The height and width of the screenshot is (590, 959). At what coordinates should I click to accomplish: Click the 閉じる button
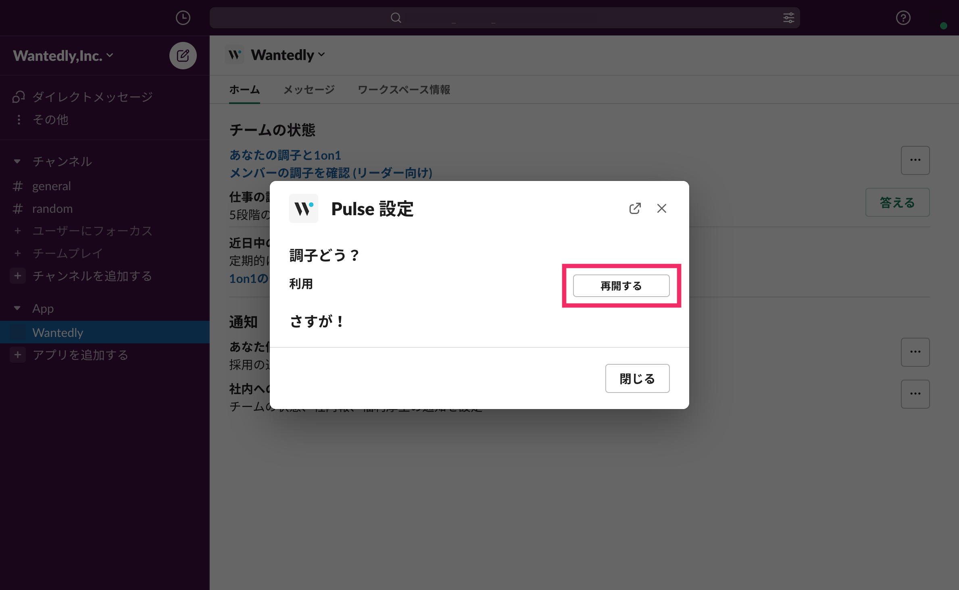pyautogui.click(x=638, y=378)
